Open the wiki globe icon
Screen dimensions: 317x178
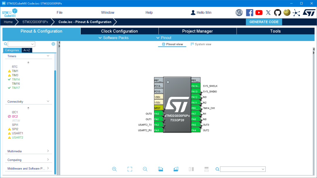[287, 13]
